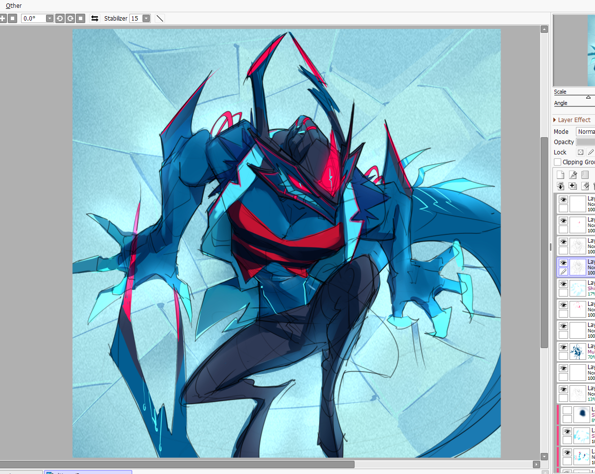Toggle the Lock transparency pixels button
The height and width of the screenshot is (474, 595).
coord(580,152)
